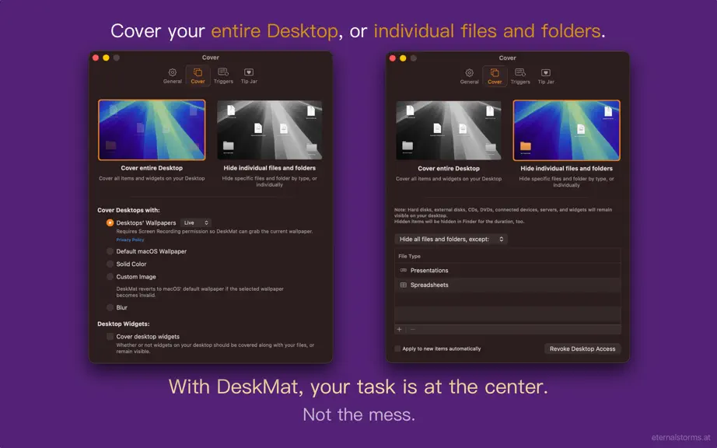Select Default macOS Wallpaper option
The height and width of the screenshot is (448, 717).
click(x=110, y=251)
